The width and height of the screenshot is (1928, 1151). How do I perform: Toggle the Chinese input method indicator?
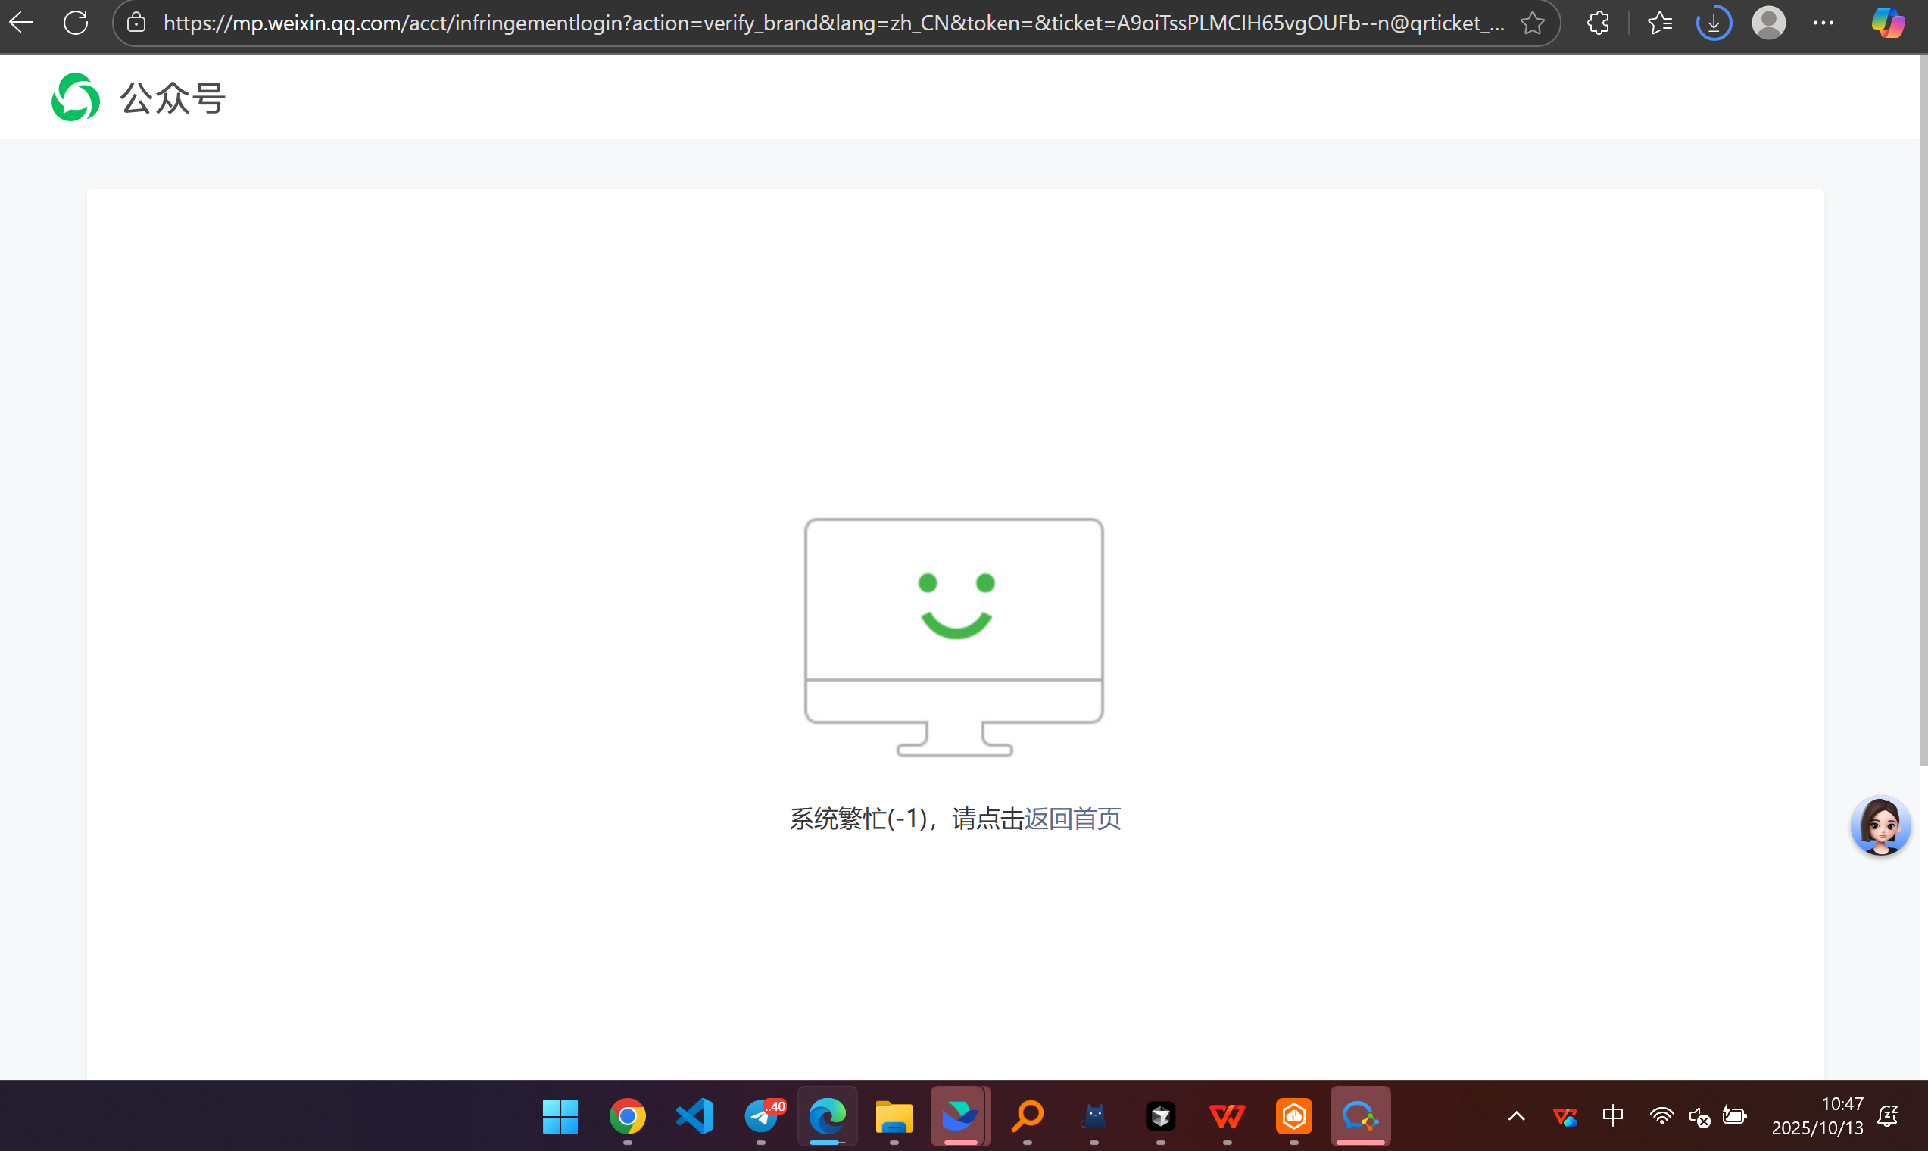1612,1116
